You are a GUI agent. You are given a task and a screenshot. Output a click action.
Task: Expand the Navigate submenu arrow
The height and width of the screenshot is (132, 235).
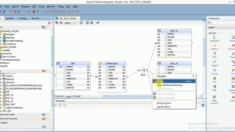[x=193, y=76]
